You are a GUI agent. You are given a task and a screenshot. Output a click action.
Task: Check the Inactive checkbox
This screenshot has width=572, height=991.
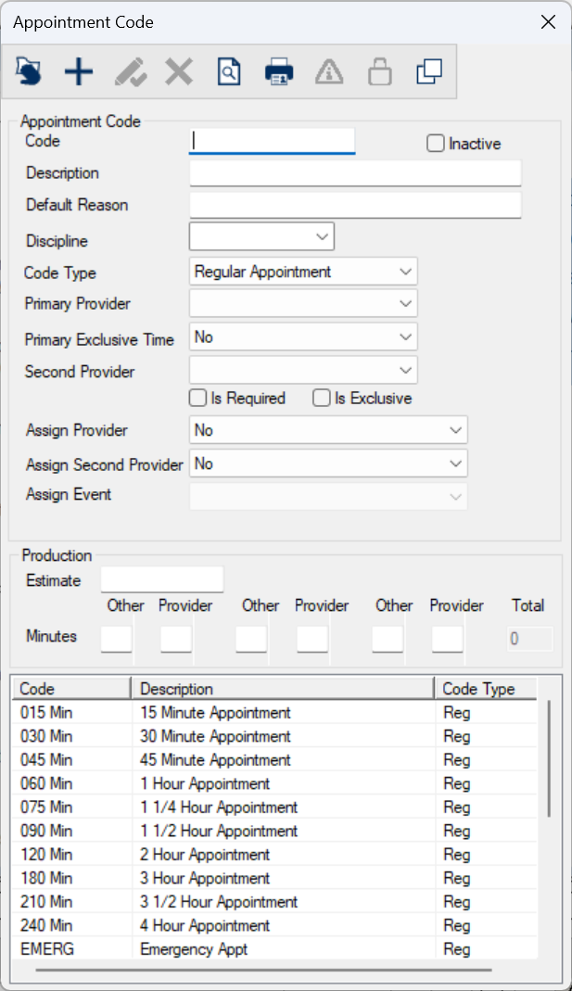tap(436, 144)
